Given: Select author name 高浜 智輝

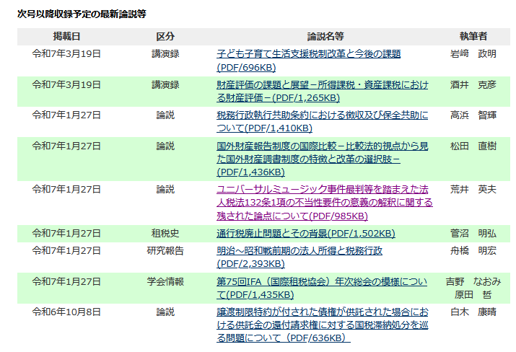Looking at the screenshot, I should pyautogui.click(x=473, y=115).
